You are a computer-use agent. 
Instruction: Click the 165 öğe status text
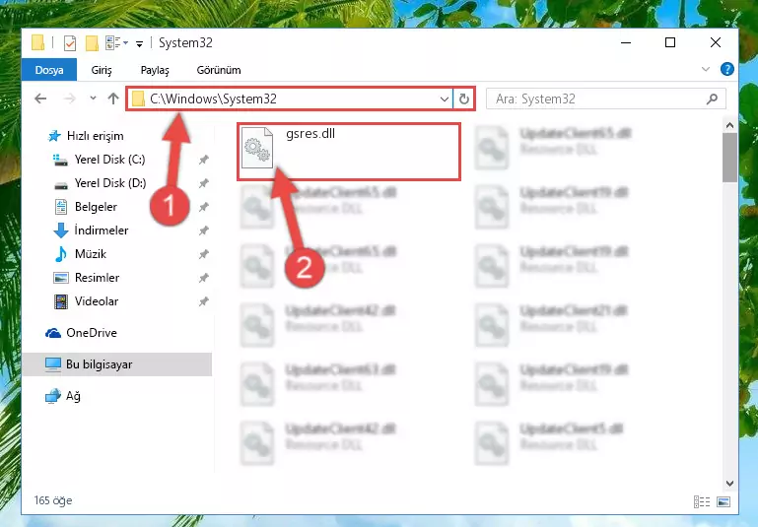pos(52,500)
